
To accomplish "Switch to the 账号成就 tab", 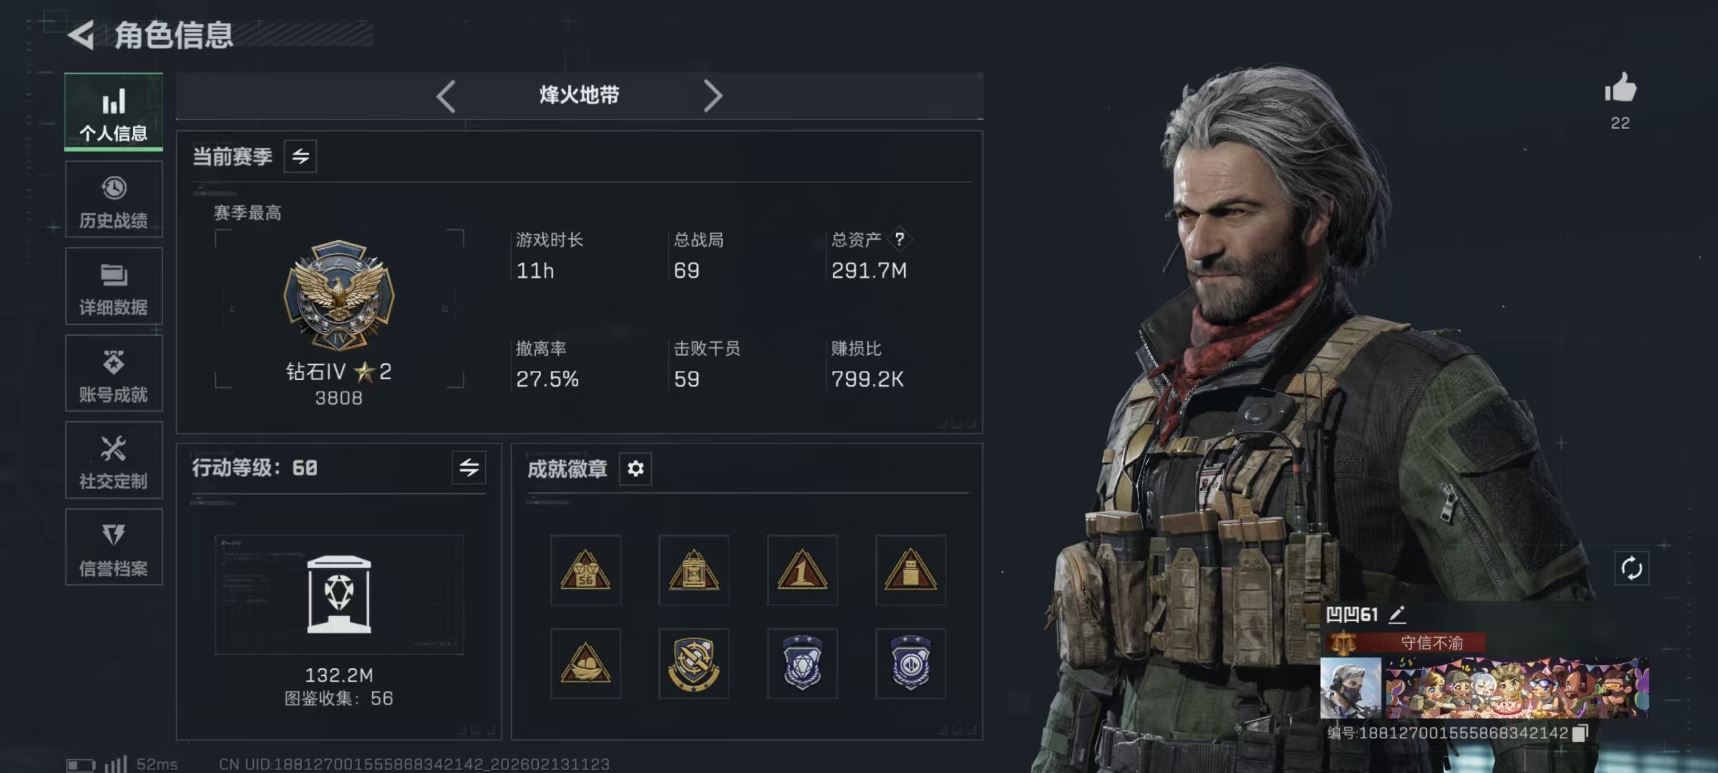I will coord(114,373).
